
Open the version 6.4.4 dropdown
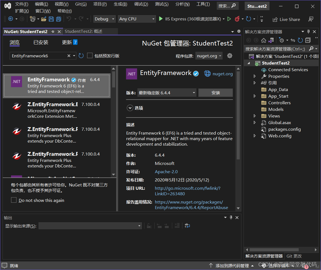pos(167,93)
